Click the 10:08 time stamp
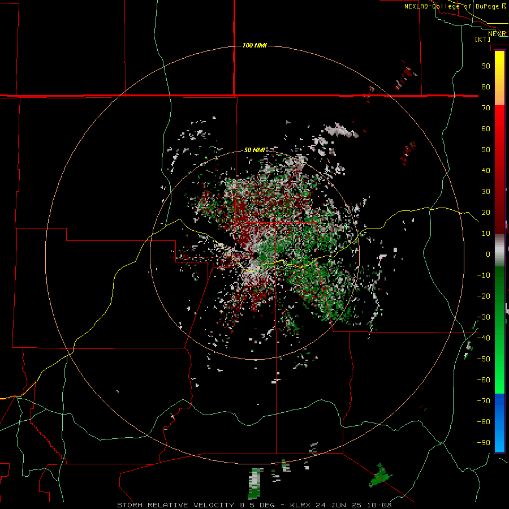Viewport: 509px width, 509px height. 379,505
